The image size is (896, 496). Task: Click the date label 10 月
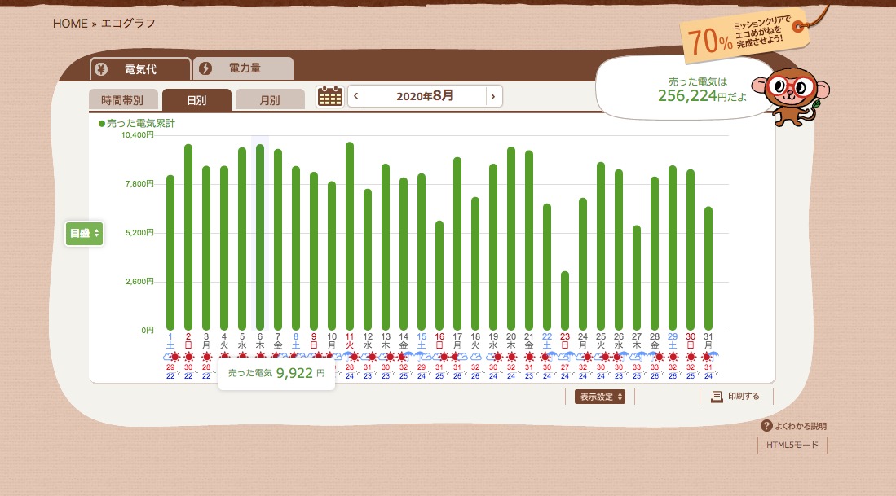(x=332, y=340)
